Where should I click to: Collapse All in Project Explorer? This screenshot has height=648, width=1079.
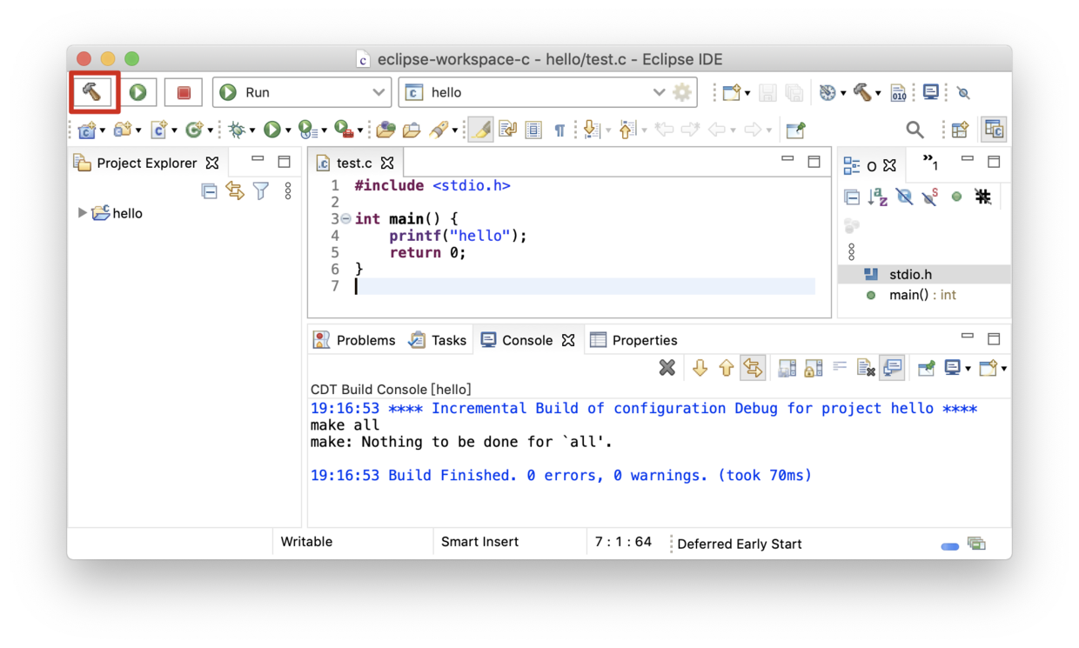(x=209, y=190)
